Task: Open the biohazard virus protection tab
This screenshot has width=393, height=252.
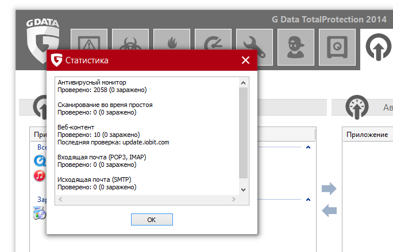Action: [x=130, y=39]
